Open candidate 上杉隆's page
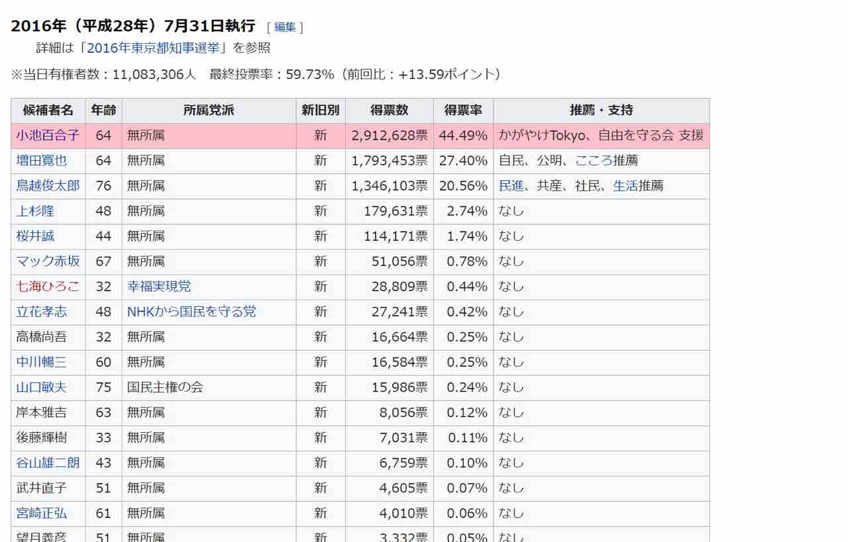Screen dimensions: 848x542 tap(35, 211)
